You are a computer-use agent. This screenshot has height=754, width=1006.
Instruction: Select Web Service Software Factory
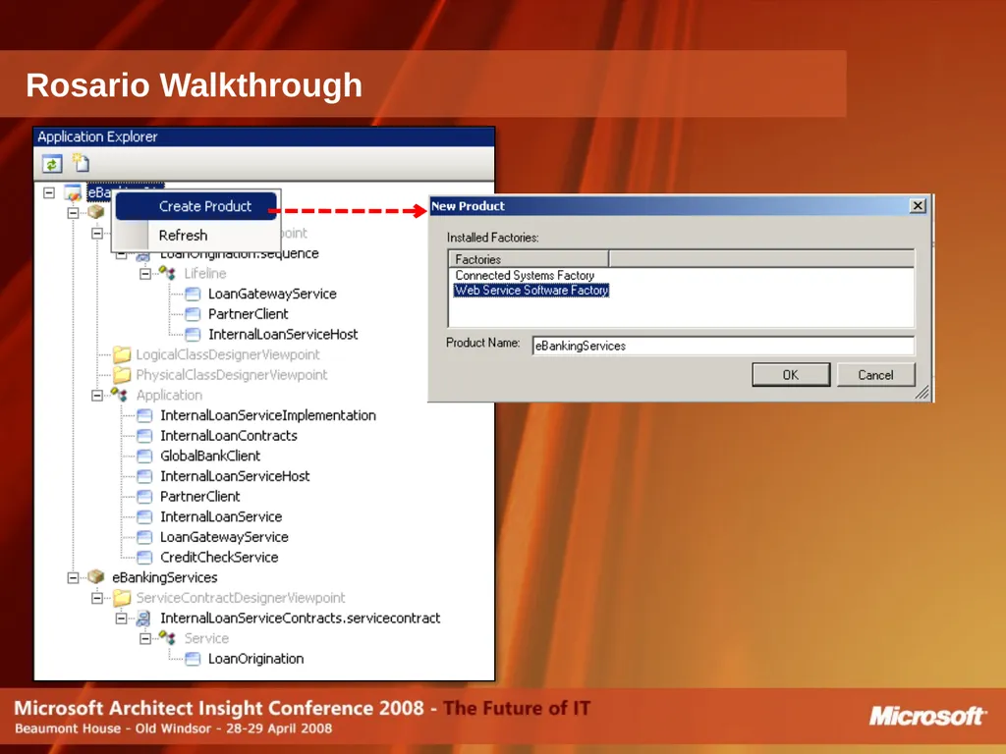[531, 291]
